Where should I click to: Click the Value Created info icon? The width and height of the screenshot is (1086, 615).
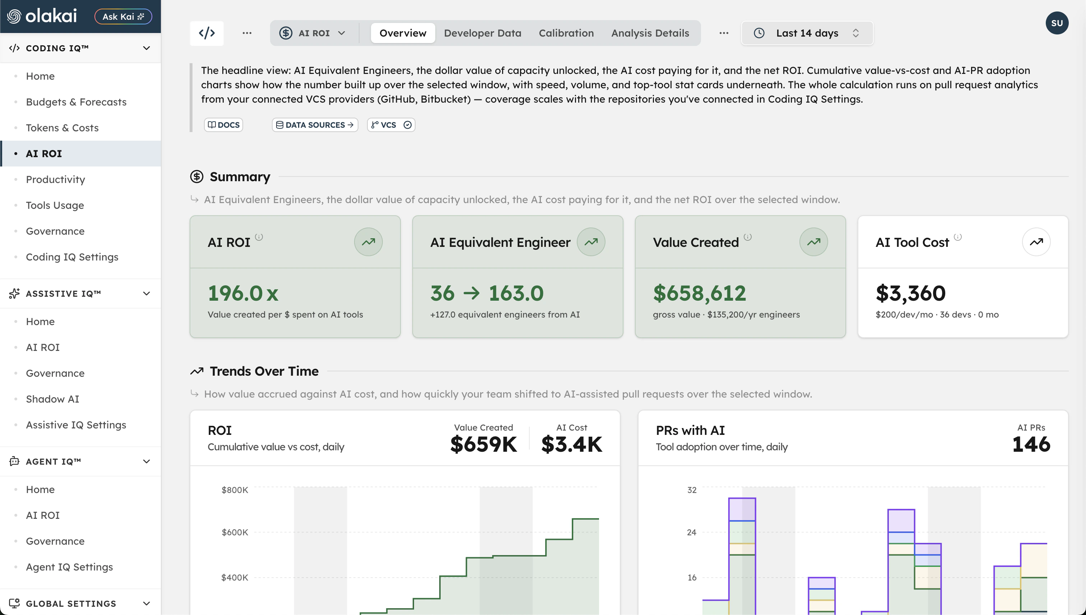point(748,237)
